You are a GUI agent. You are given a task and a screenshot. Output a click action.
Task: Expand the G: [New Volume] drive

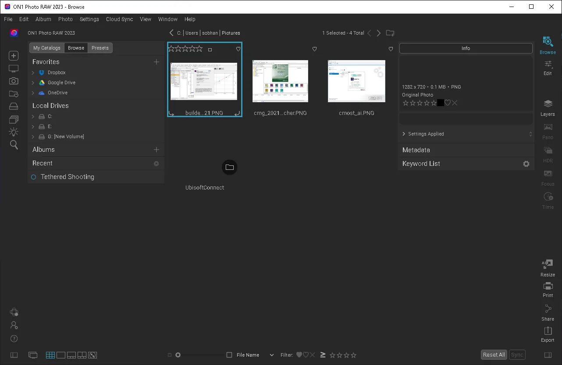(33, 136)
